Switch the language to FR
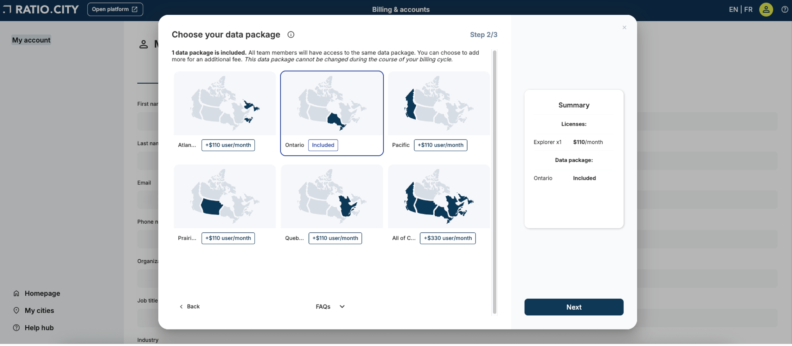Image resolution: width=792 pixels, height=346 pixels. coord(748,9)
